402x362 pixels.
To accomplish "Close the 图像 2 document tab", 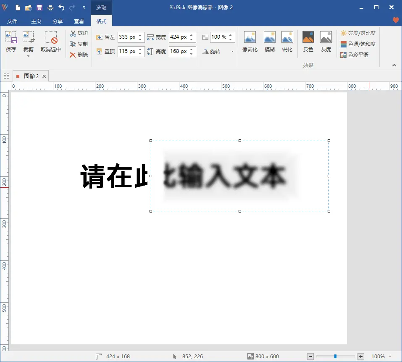I will coord(44,76).
